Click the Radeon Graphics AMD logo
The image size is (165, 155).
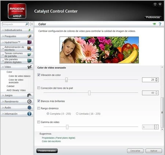coord(17,11)
